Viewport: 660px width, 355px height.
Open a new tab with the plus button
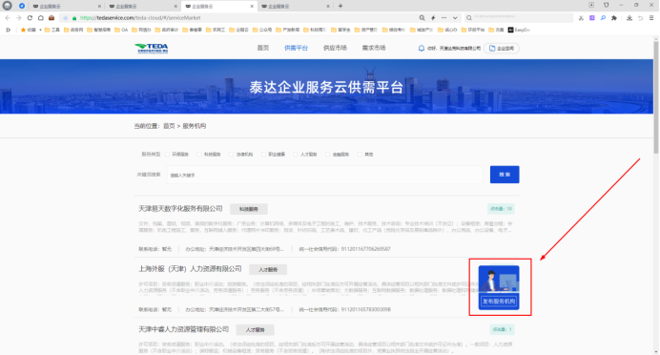click(x=340, y=6)
